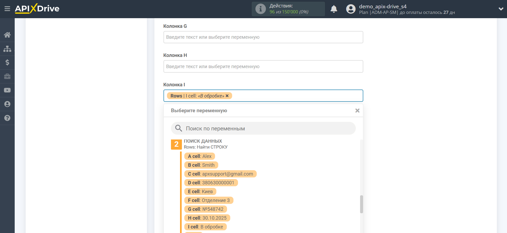Remove the 'В обробке' tag from Колонка I
Viewport: 507px width, 233px height.
click(227, 96)
